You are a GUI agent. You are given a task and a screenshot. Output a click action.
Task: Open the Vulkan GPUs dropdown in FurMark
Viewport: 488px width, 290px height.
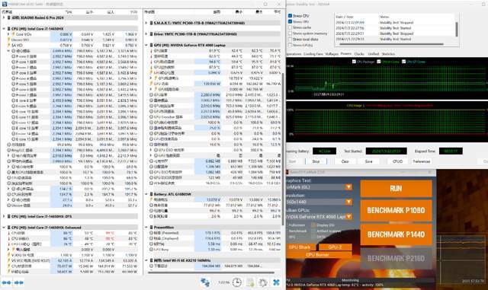pyautogui.click(x=348, y=216)
